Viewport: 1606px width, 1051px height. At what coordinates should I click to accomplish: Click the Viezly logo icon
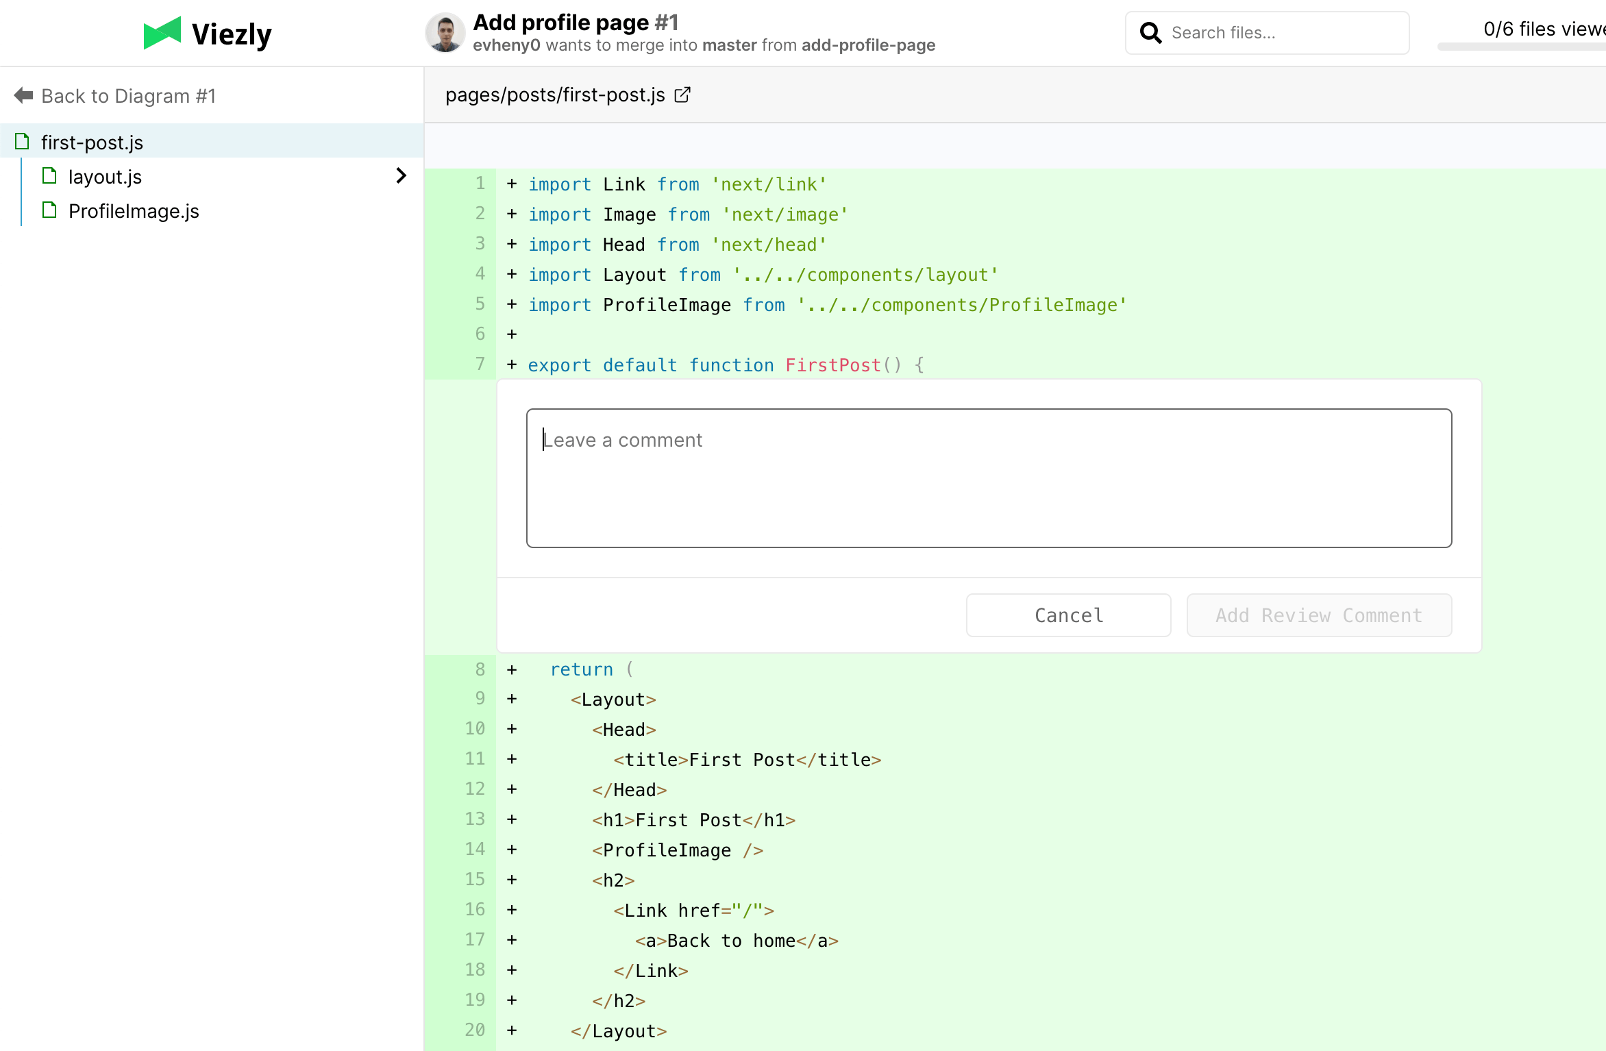162,33
